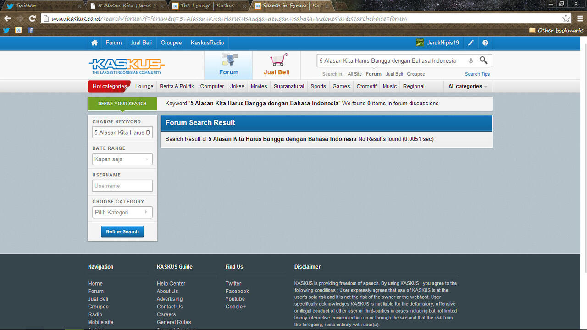Open the Other bookmarks folder
This screenshot has height=330, width=587.
click(556, 30)
